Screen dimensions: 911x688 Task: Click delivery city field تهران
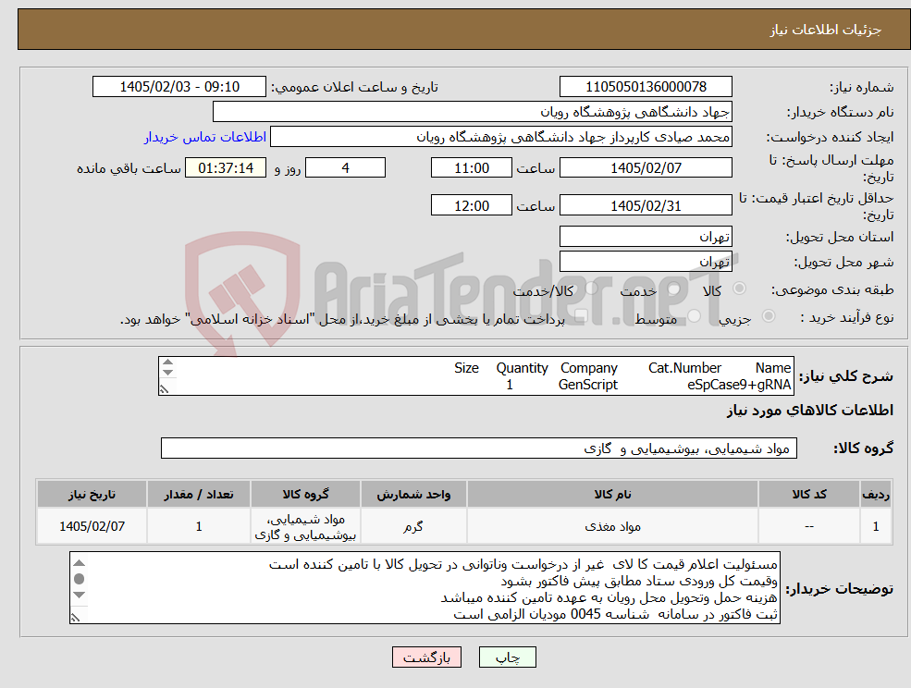(x=646, y=262)
